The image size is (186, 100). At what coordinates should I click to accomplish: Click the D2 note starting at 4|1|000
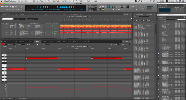click(73, 69)
